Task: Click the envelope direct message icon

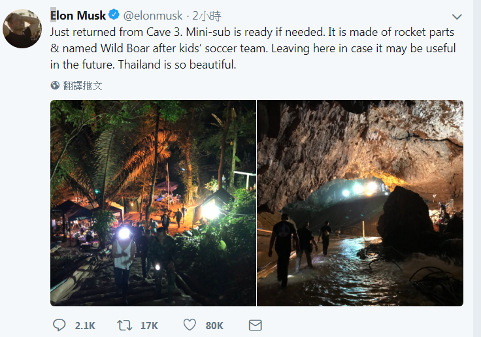Action: point(256,325)
